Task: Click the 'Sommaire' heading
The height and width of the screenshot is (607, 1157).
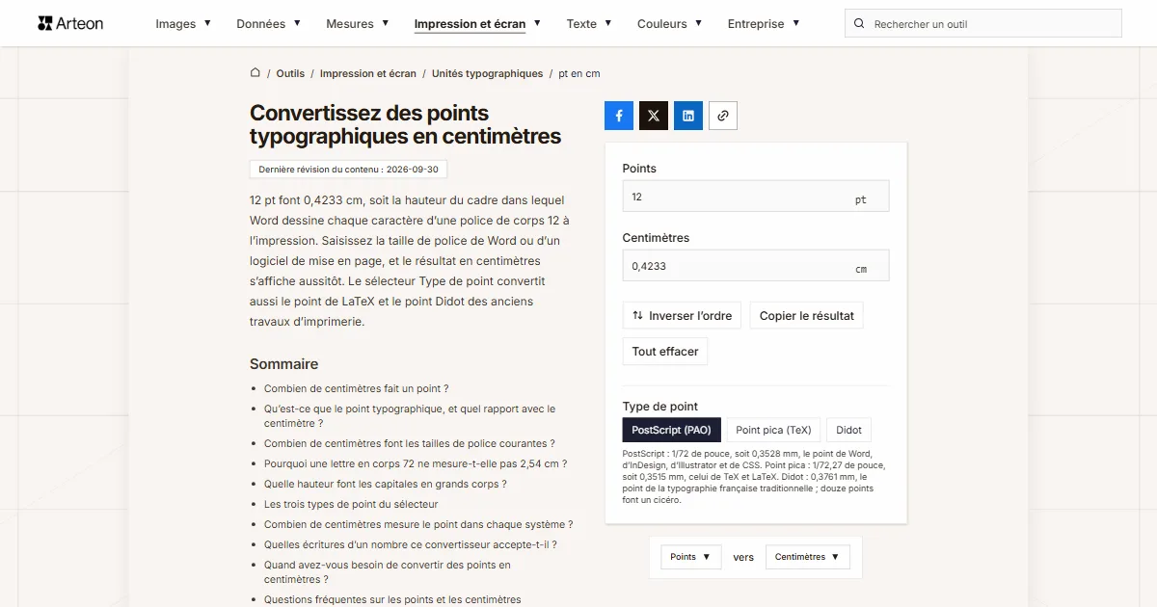Action: click(x=283, y=364)
